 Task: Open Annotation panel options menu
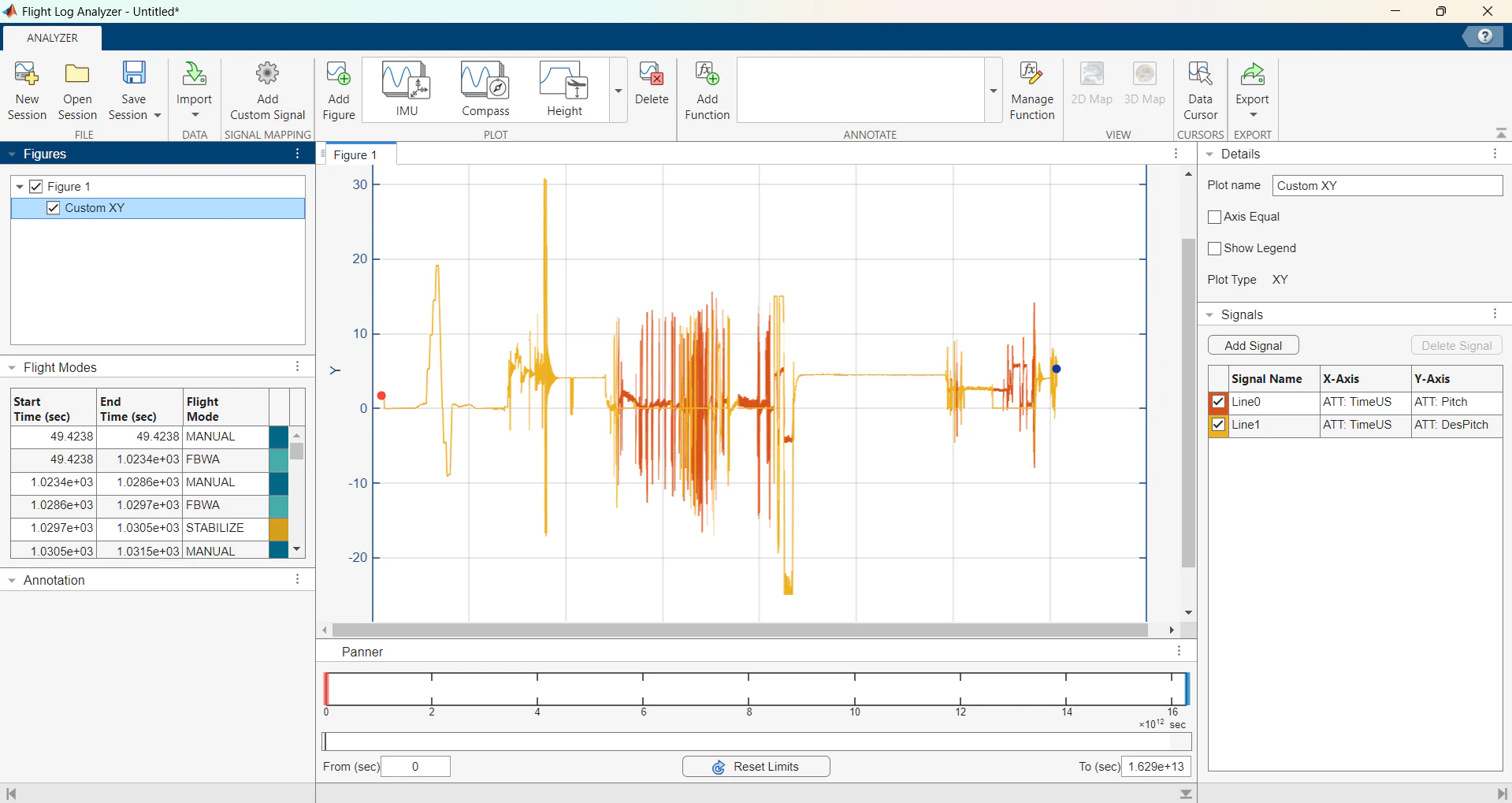tap(298, 579)
